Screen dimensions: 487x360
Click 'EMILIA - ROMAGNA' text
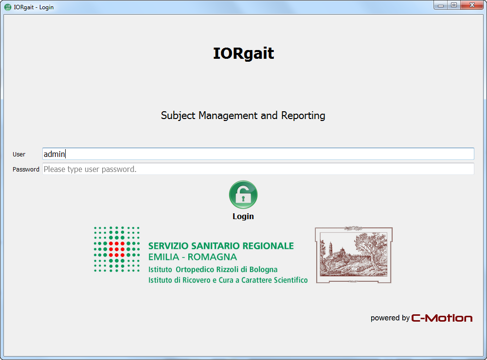(193, 257)
